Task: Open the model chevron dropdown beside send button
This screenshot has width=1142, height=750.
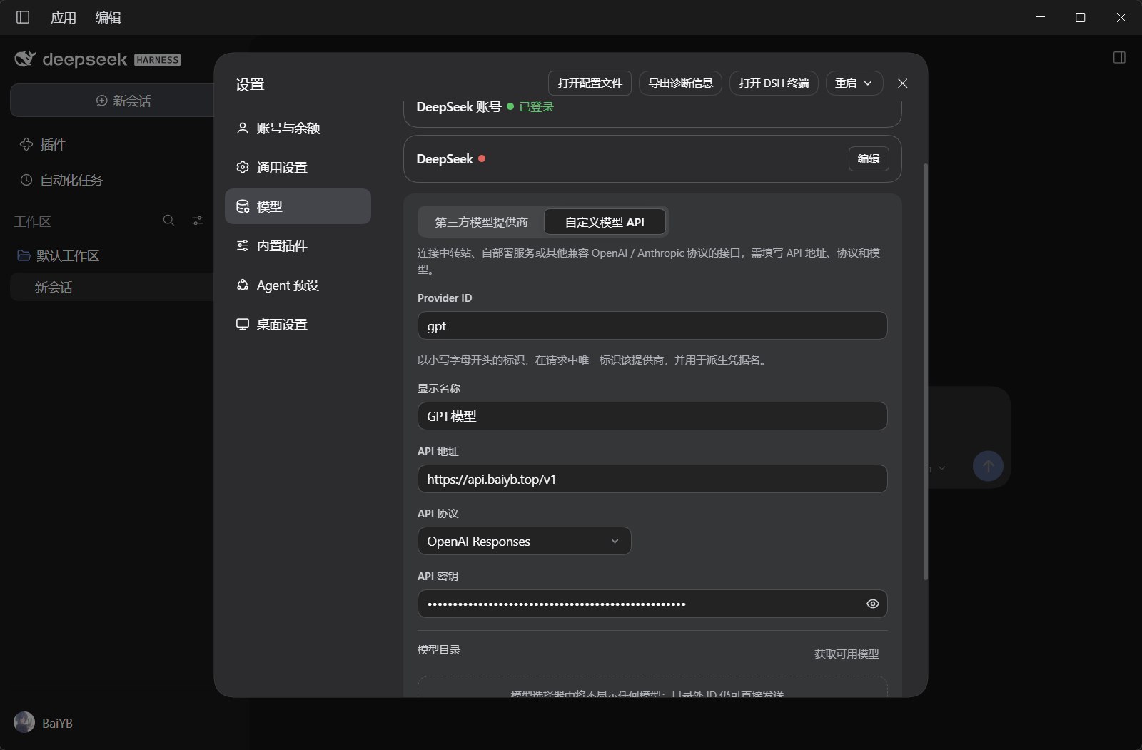Action: tap(941, 468)
